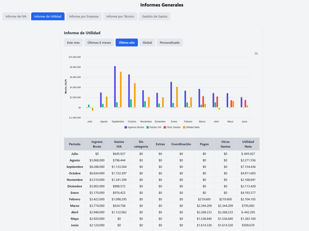Viewport: 309px width, 231px height.
Task: Toggle Gastos IVA series in legend
Action: pyautogui.click(x=154, y=127)
